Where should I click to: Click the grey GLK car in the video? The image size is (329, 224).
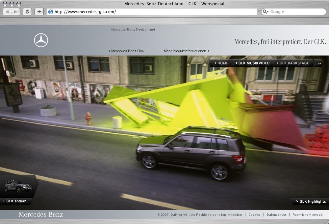click(x=190, y=153)
